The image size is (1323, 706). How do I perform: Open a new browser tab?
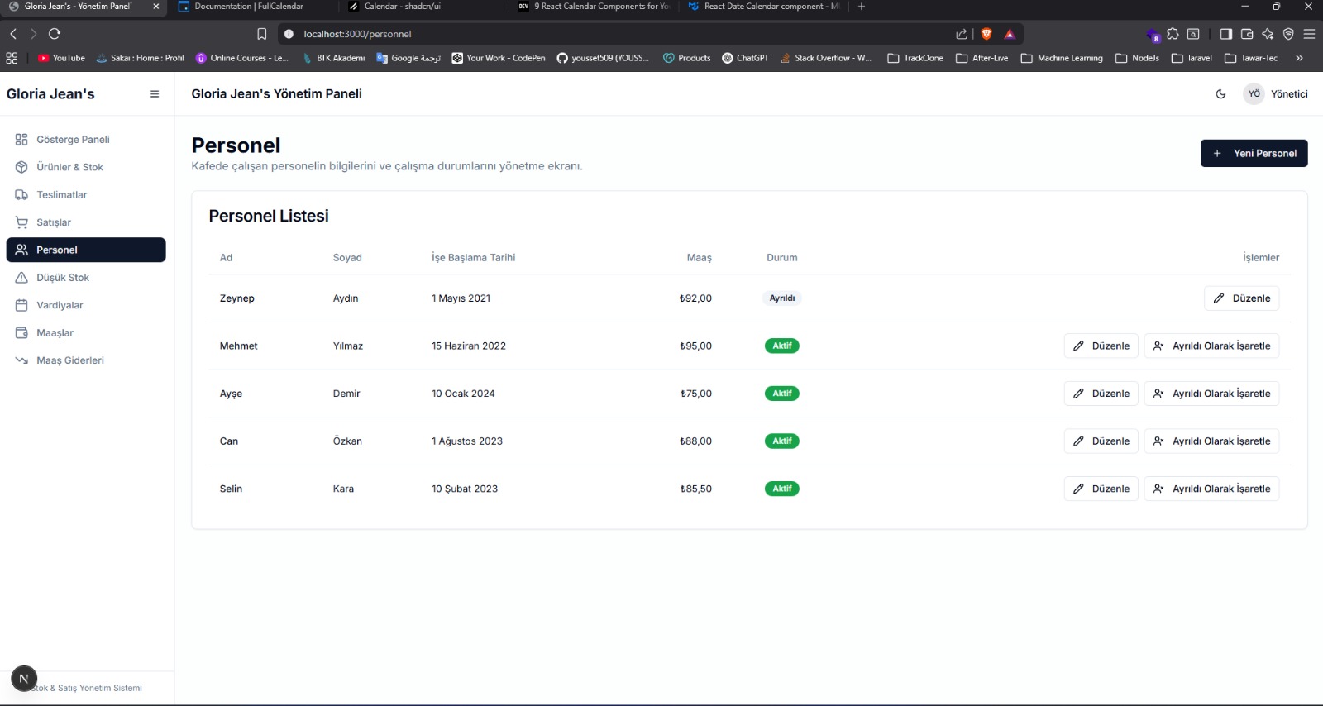[x=861, y=7]
